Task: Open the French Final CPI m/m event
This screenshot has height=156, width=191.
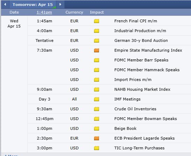Action: 136,21
